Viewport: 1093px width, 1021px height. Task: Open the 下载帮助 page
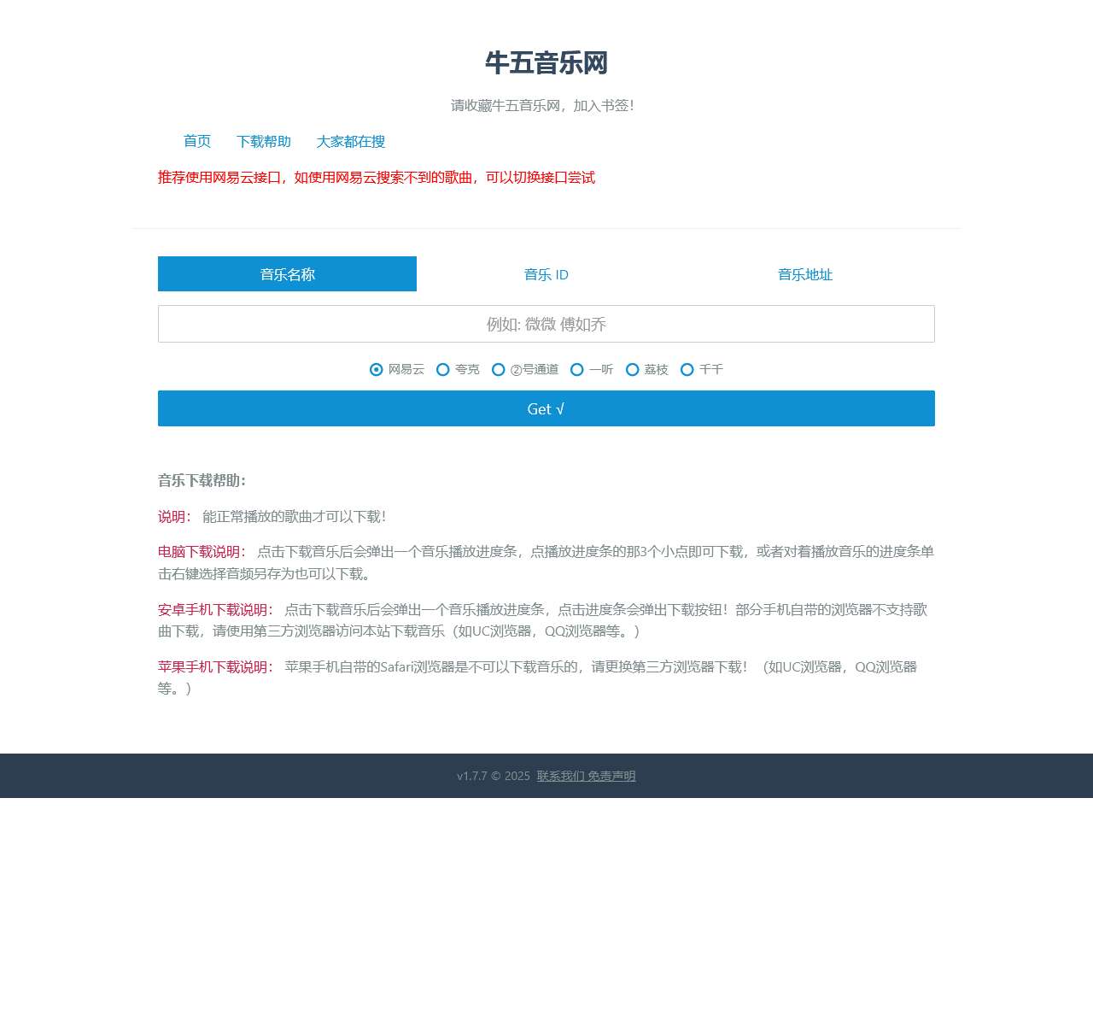click(x=263, y=141)
